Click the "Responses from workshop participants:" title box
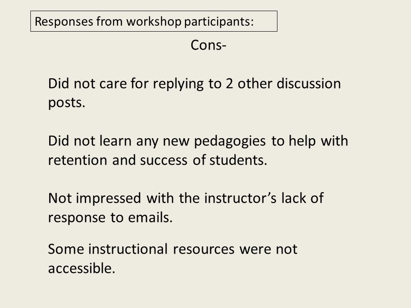This screenshot has width=411, height=308. [x=154, y=21]
